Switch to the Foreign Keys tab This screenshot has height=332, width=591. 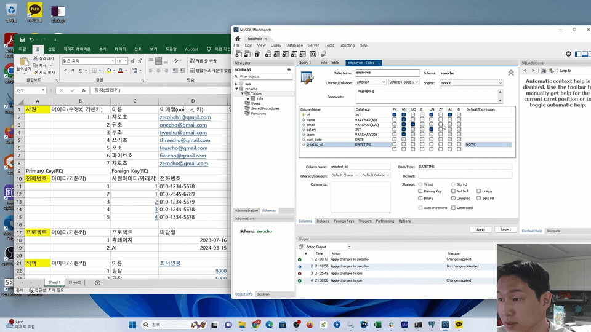point(344,221)
